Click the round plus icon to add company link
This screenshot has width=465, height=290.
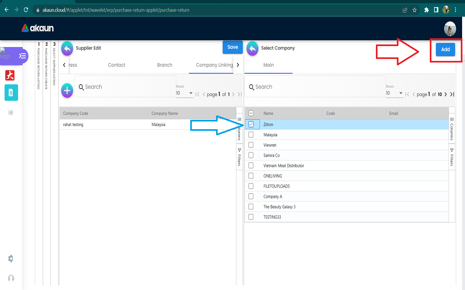pos(67,91)
